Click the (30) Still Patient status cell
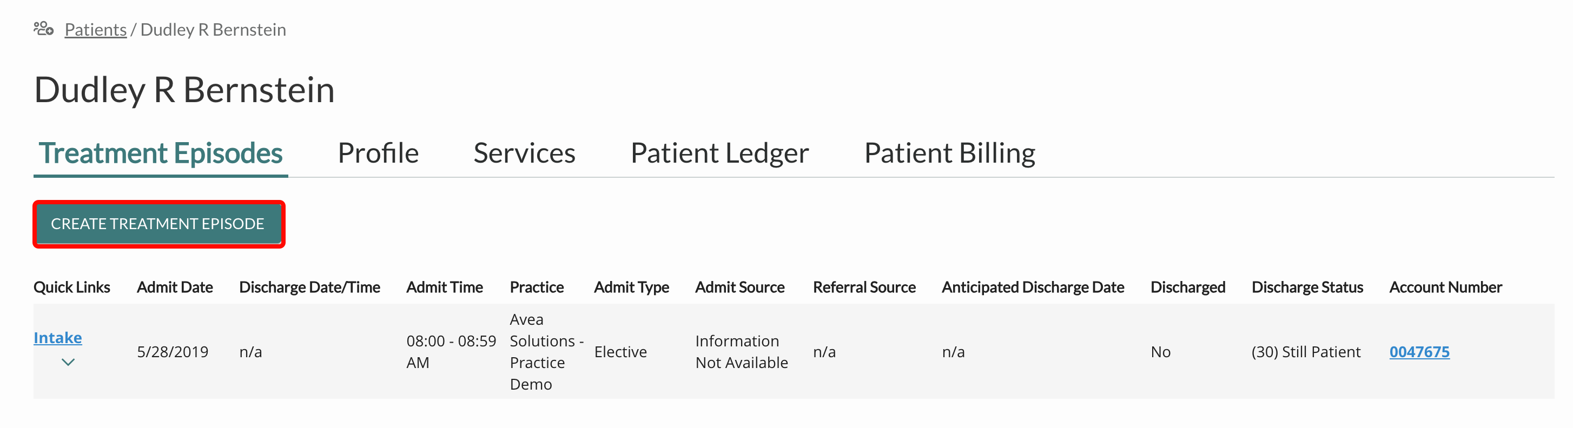1573x428 pixels. [x=1306, y=352]
